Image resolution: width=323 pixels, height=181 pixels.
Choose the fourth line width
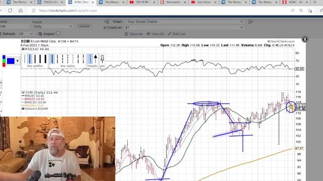pos(40,59)
